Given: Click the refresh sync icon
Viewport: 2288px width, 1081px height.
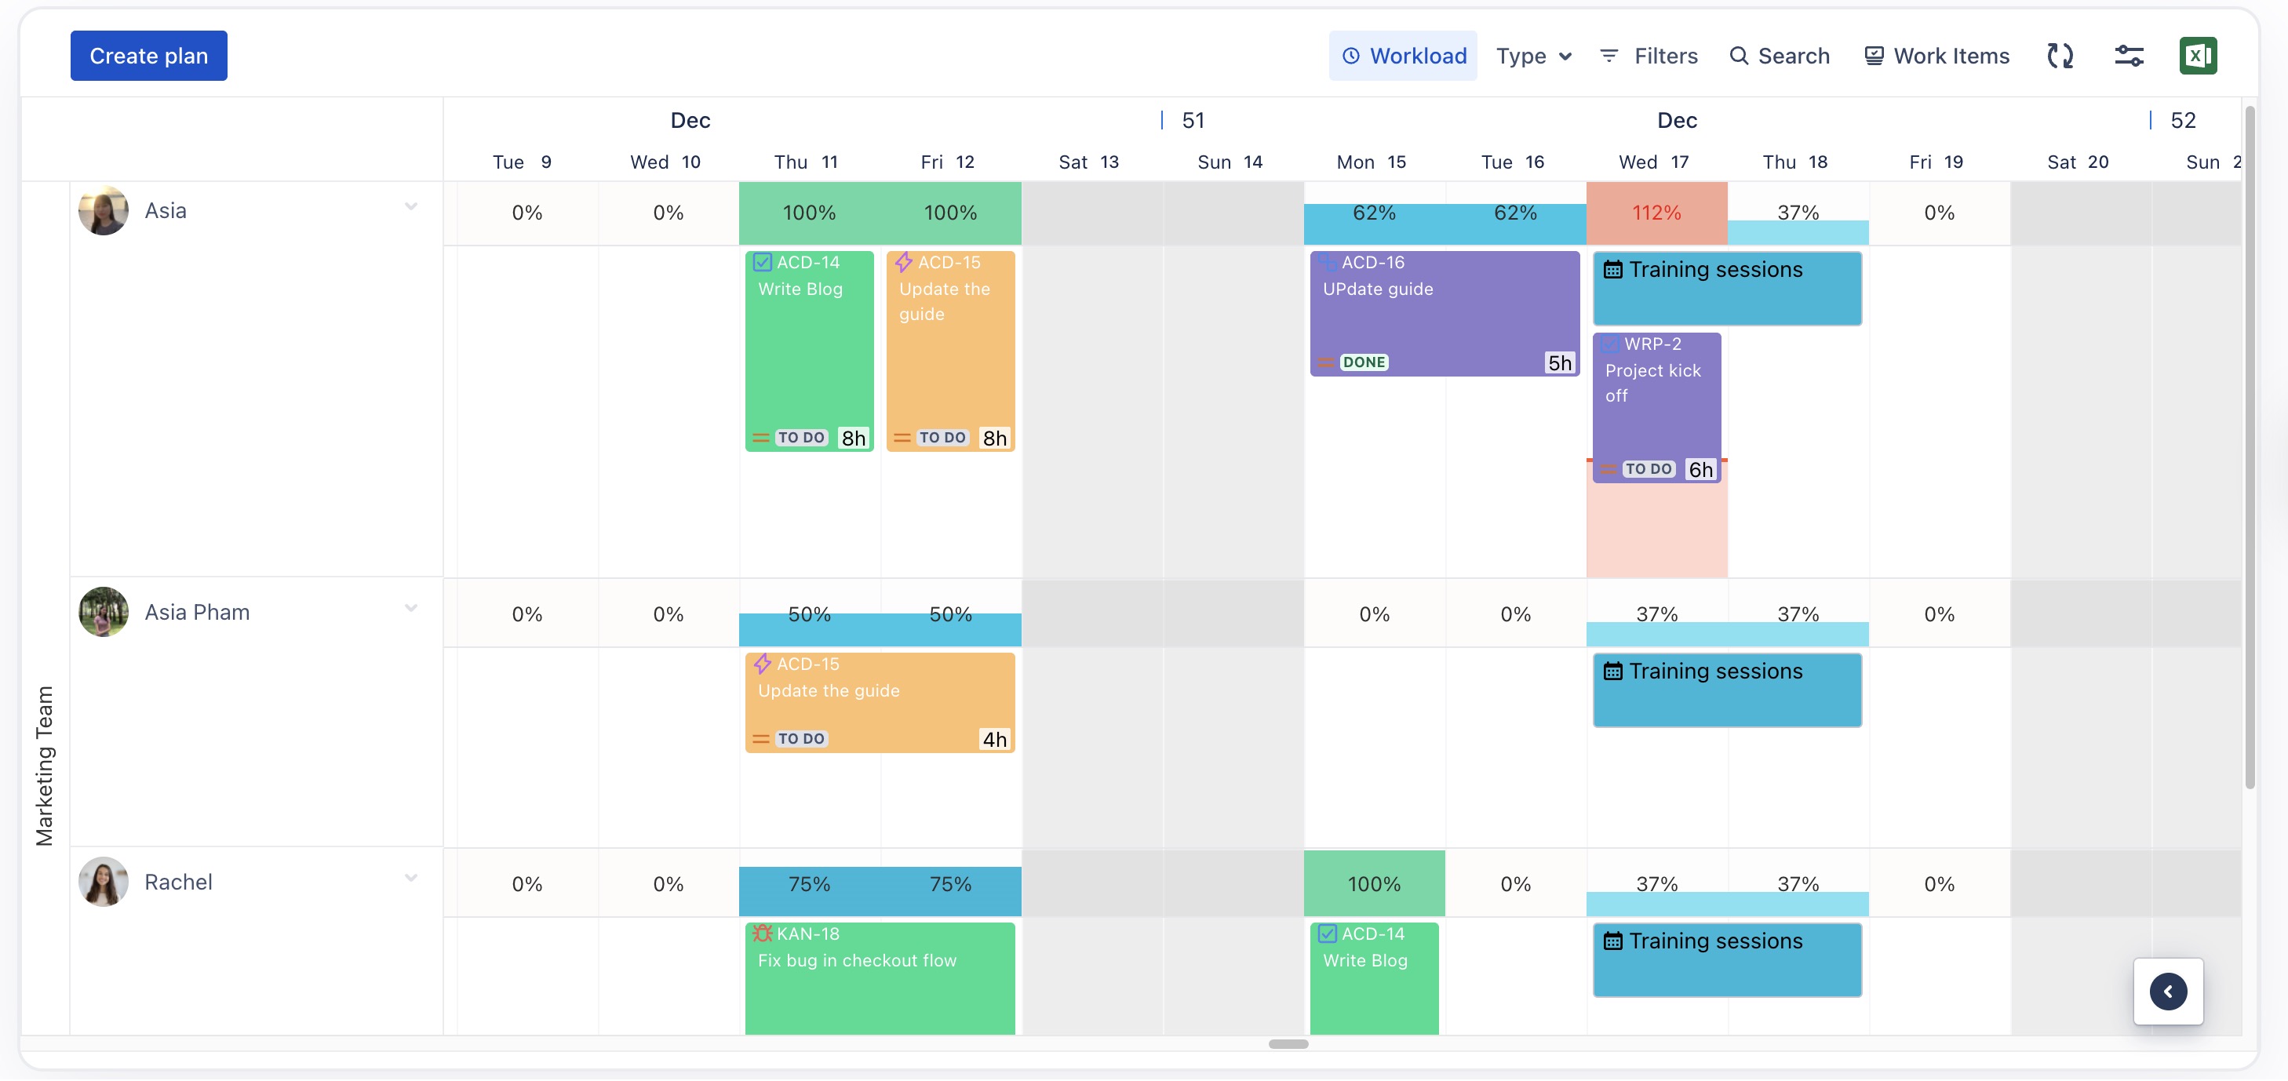Looking at the screenshot, I should coord(2059,56).
